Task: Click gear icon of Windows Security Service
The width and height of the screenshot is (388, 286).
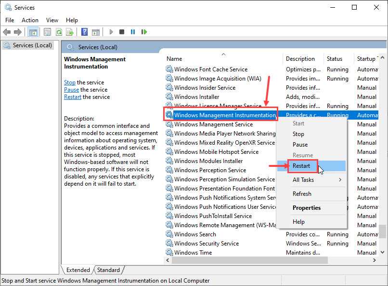Action: 169,244
